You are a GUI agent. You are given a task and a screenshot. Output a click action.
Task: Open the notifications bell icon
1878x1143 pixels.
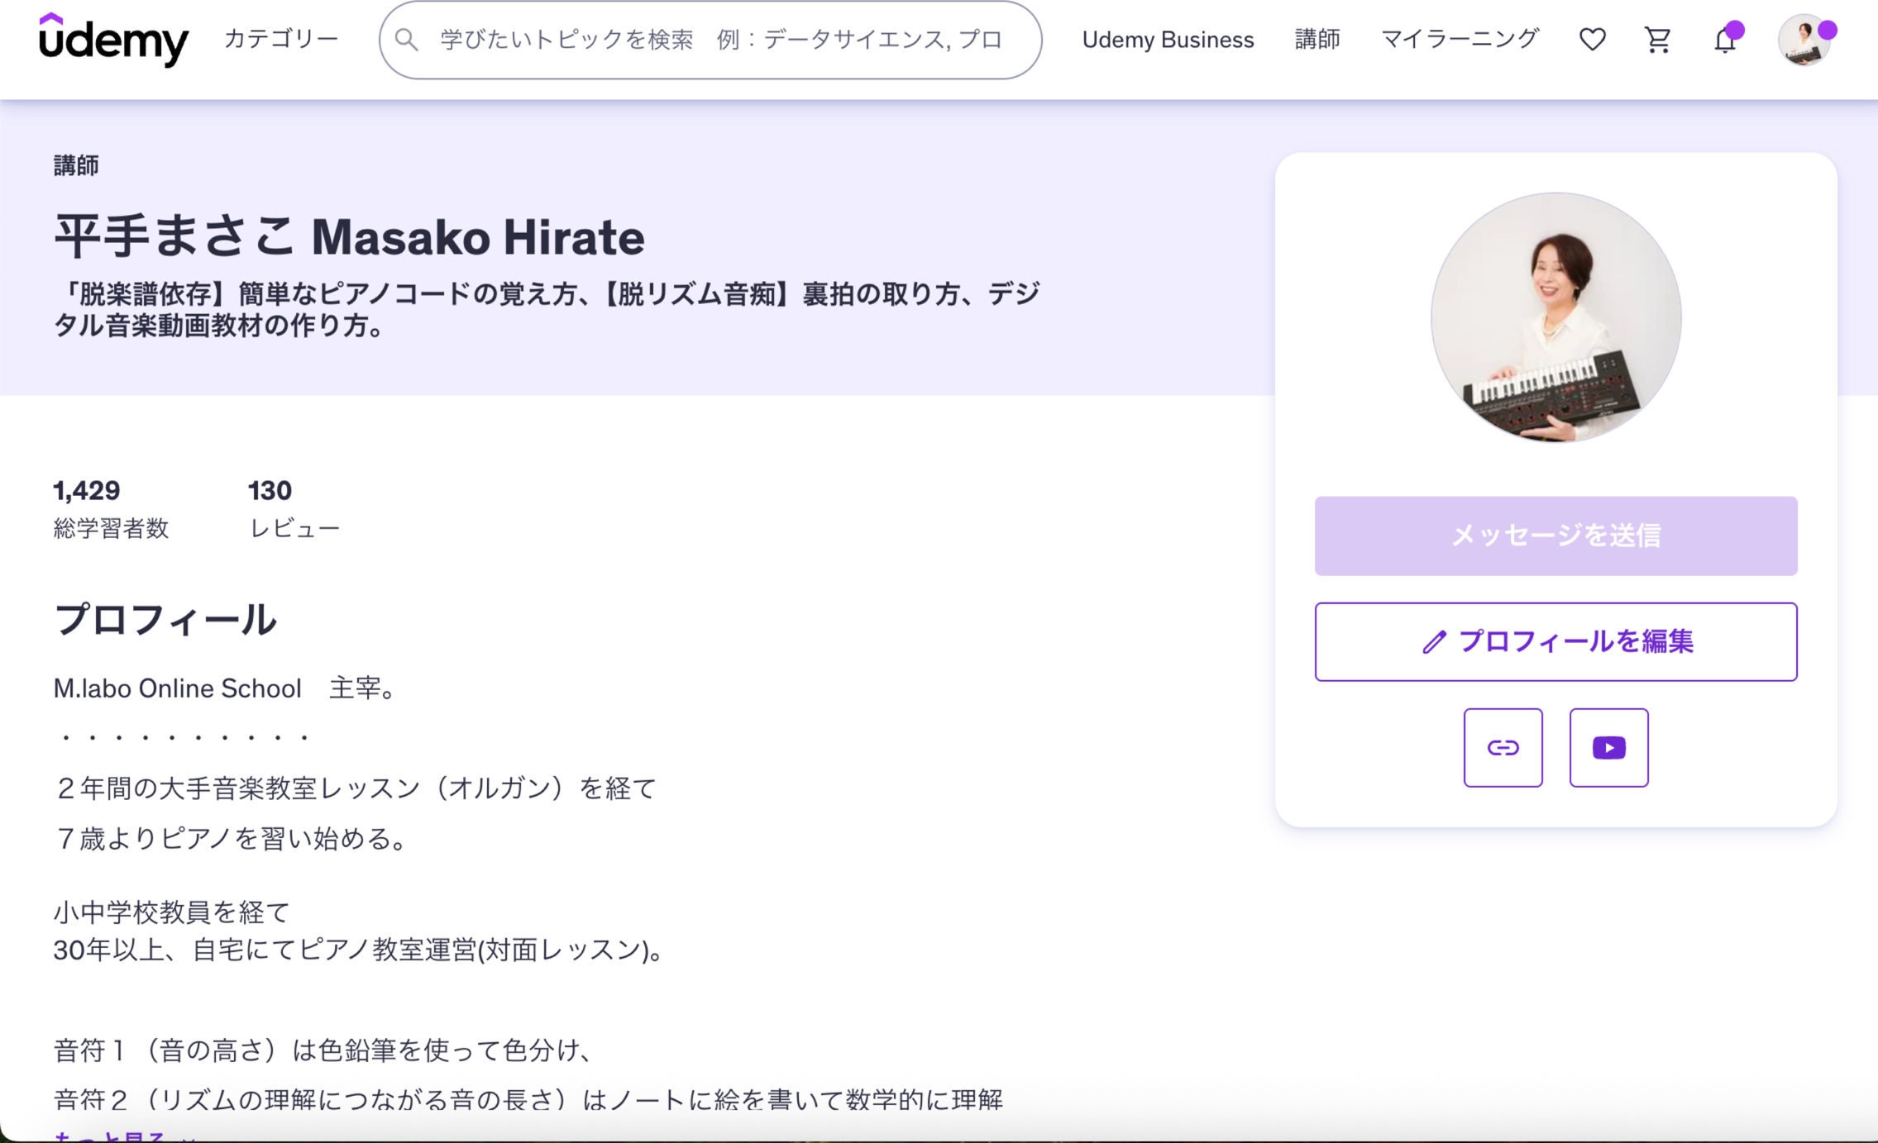point(1726,39)
